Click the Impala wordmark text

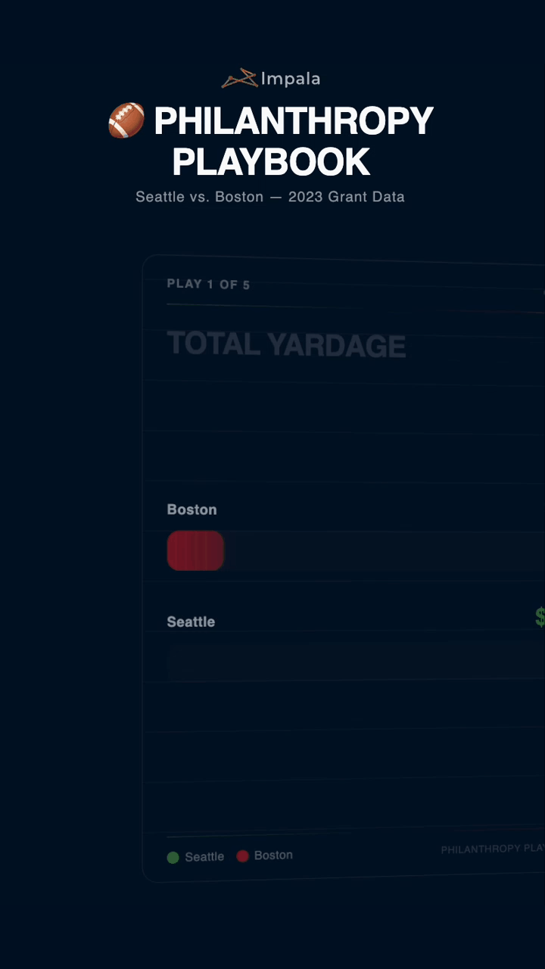[x=291, y=79]
